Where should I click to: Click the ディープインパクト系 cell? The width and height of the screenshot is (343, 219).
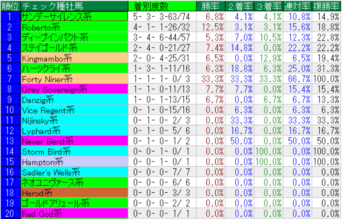(74, 37)
